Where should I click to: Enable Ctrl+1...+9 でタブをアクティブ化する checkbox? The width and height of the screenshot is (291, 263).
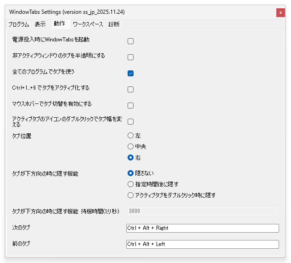(x=130, y=90)
